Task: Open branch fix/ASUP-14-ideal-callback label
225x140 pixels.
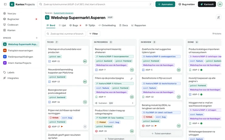Action: 161,113
